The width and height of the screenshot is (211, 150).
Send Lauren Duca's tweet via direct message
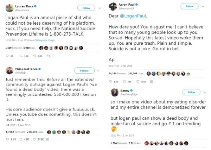(48, 56)
